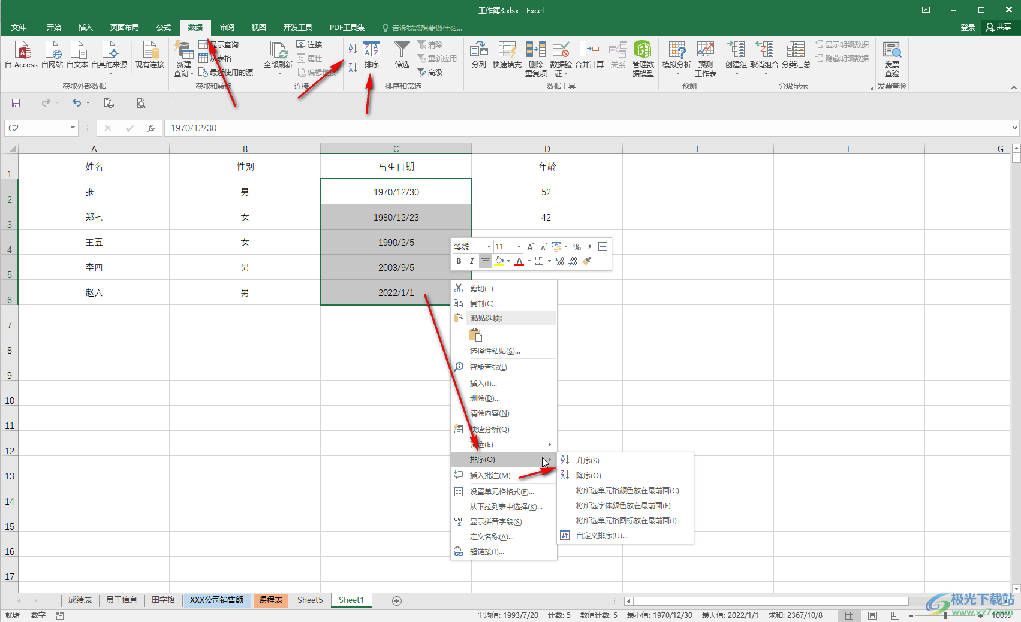Click Sign in (登录)

968,27
